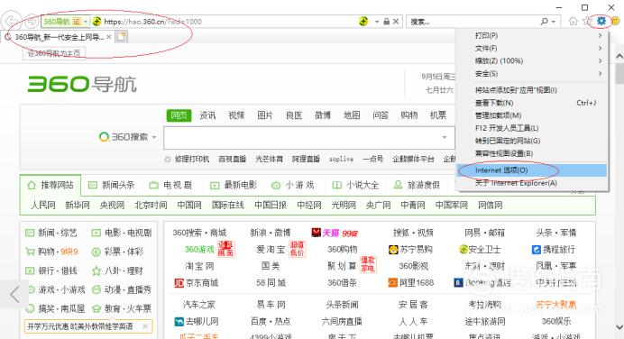Screen dimensions: 624x339
Task: Switch to the 电视剧 tab
Action: click(x=170, y=185)
